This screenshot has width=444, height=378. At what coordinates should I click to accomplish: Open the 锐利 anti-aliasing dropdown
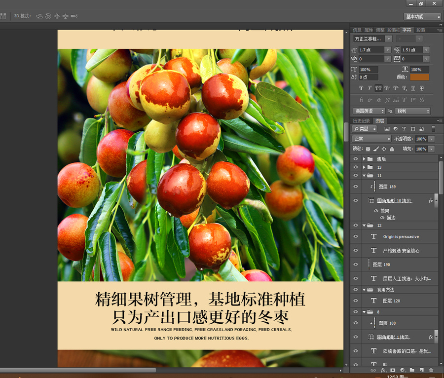413,111
